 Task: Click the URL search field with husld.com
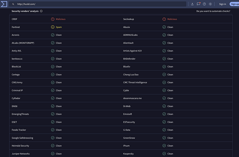(x=100, y=4)
